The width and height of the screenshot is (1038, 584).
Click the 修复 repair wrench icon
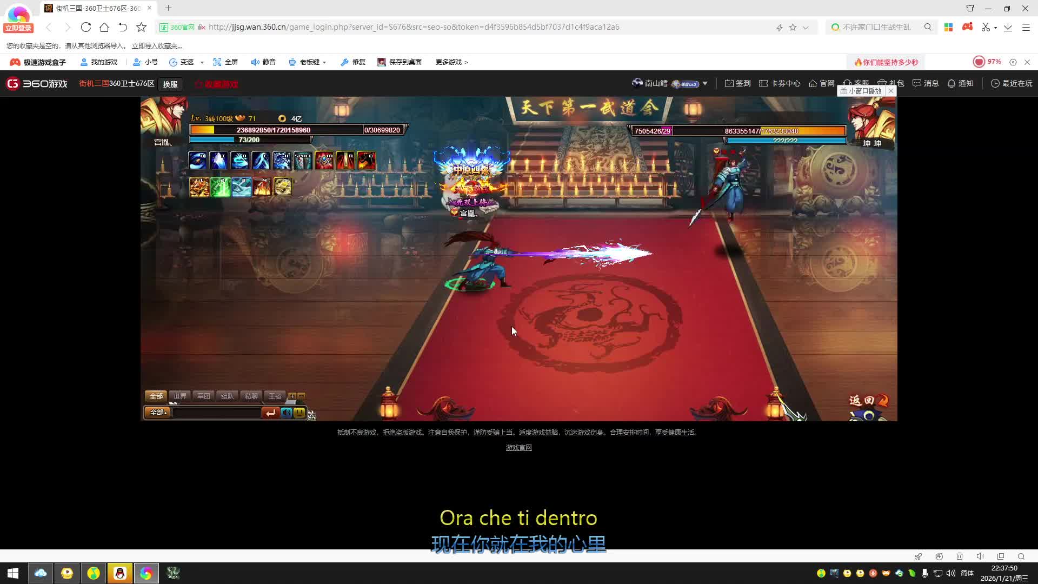[345, 62]
